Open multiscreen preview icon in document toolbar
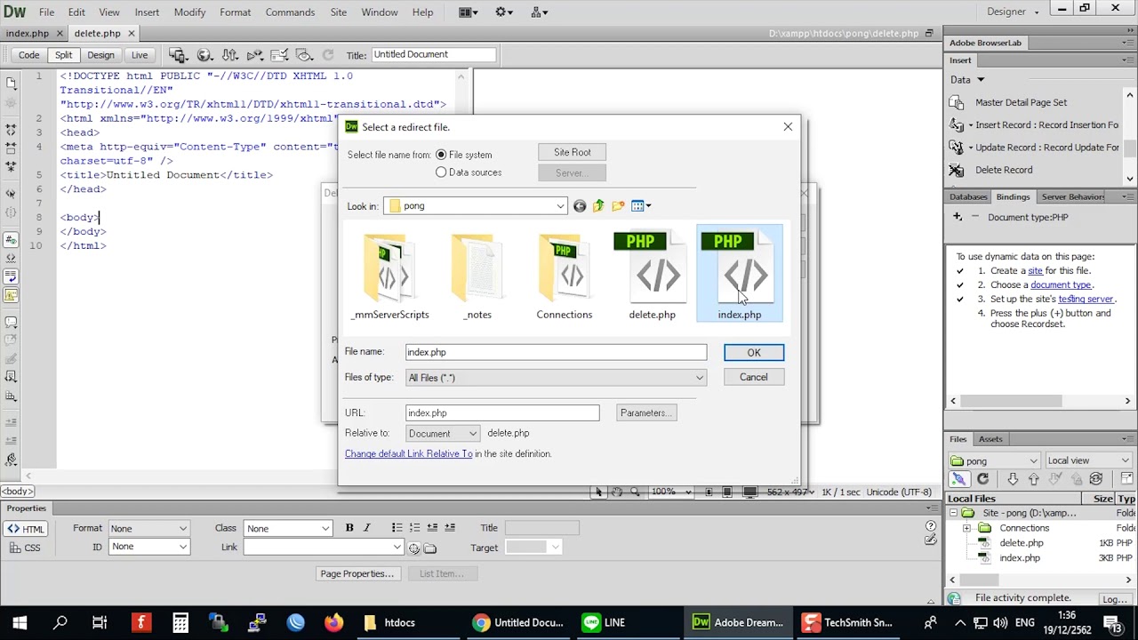This screenshot has width=1138, height=640. (x=178, y=54)
